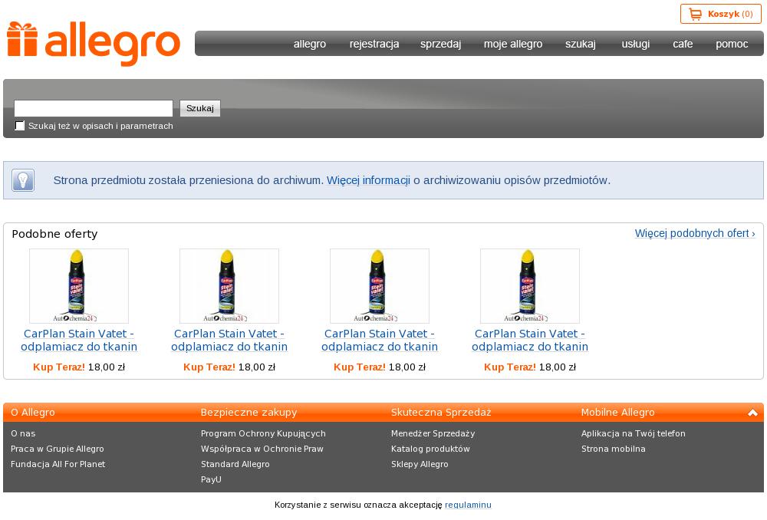
Task: Click the Bezpieczne zakupy footer heading
Action: tap(249, 413)
